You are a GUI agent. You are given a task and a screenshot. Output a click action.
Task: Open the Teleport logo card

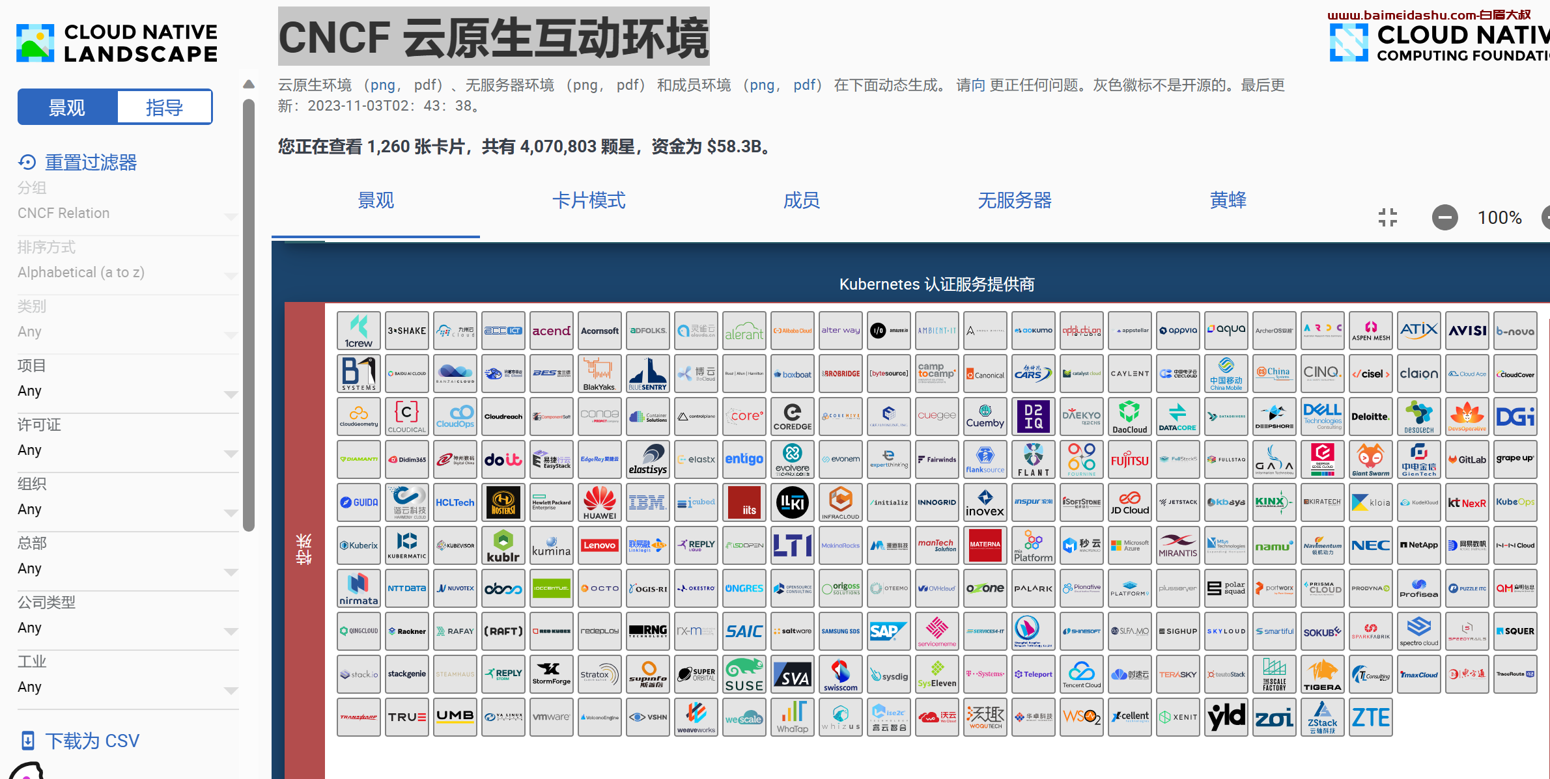(1034, 674)
